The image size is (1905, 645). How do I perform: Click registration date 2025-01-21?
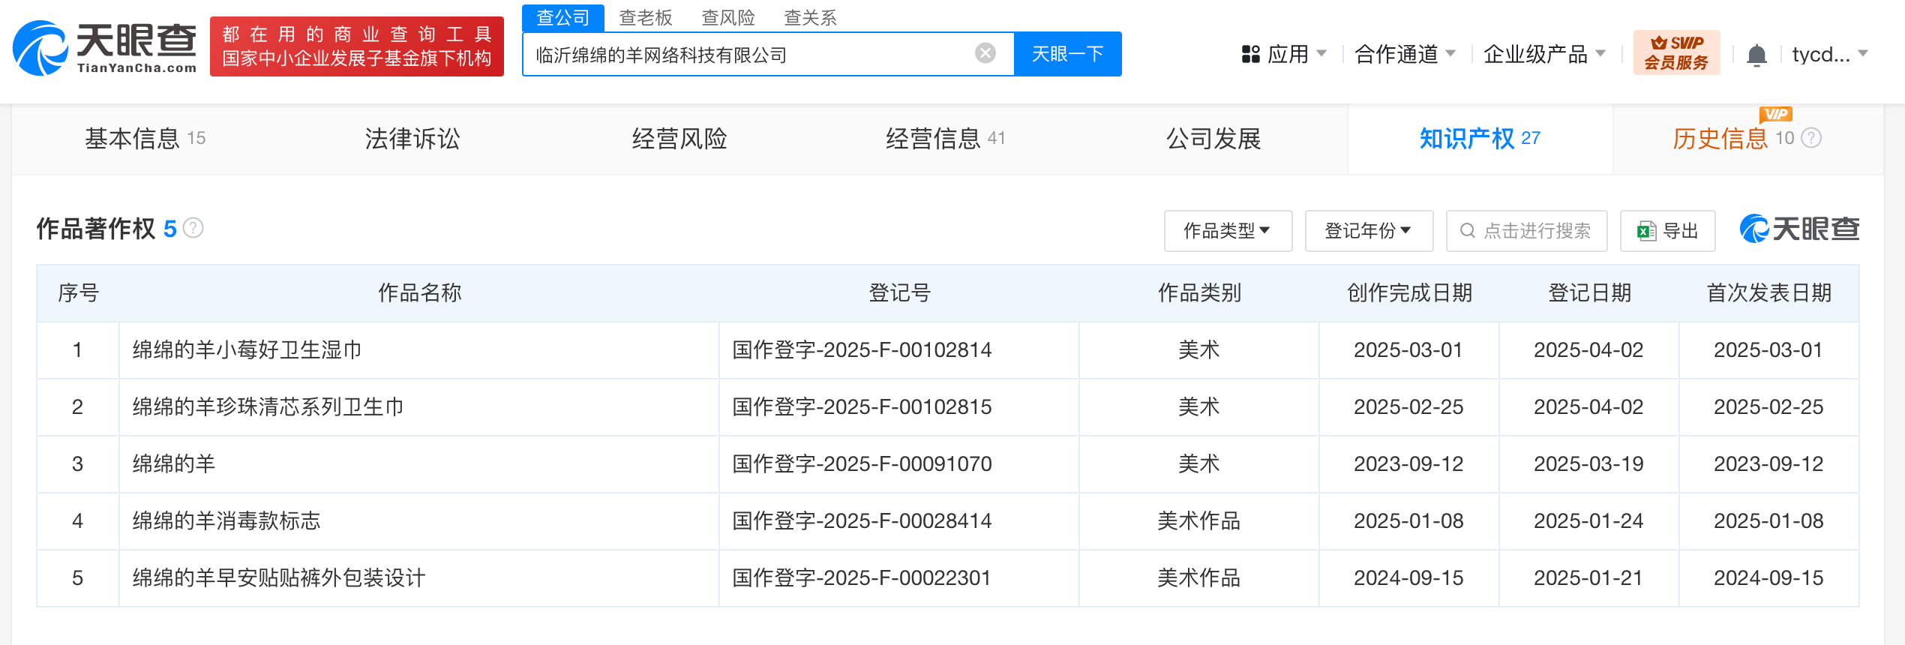1588,577
